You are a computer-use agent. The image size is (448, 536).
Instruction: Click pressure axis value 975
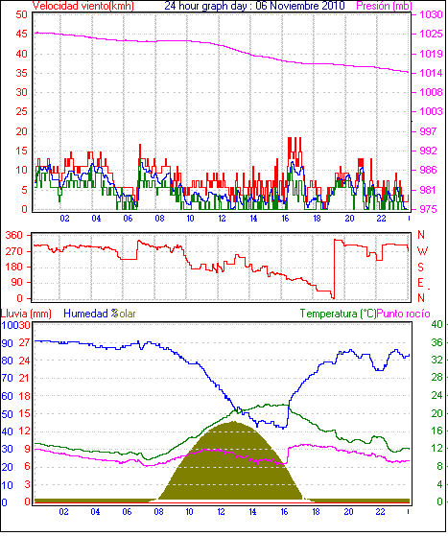[x=428, y=209]
